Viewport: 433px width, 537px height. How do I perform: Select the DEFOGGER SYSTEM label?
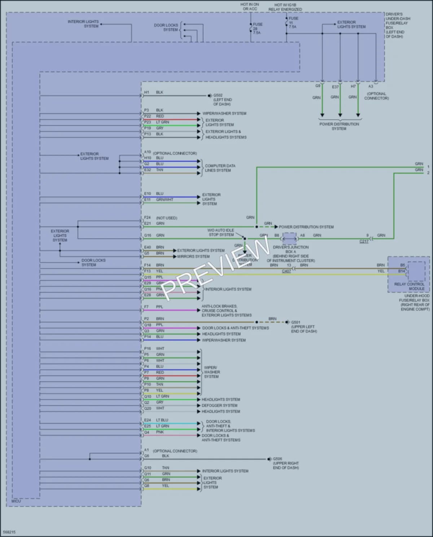(x=219, y=405)
